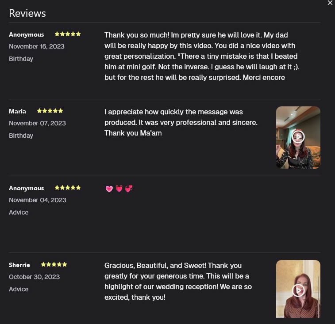Click the stars on the November 04 review
The image size is (335, 324).
pos(68,188)
